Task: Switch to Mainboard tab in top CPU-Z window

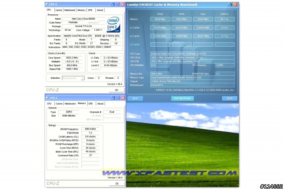Action: (69, 10)
